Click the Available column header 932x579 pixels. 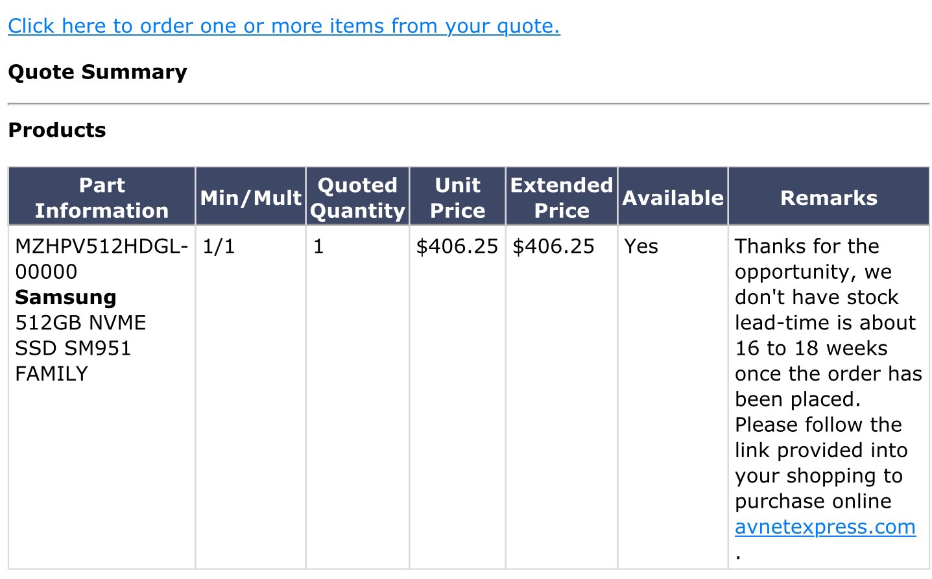click(673, 197)
